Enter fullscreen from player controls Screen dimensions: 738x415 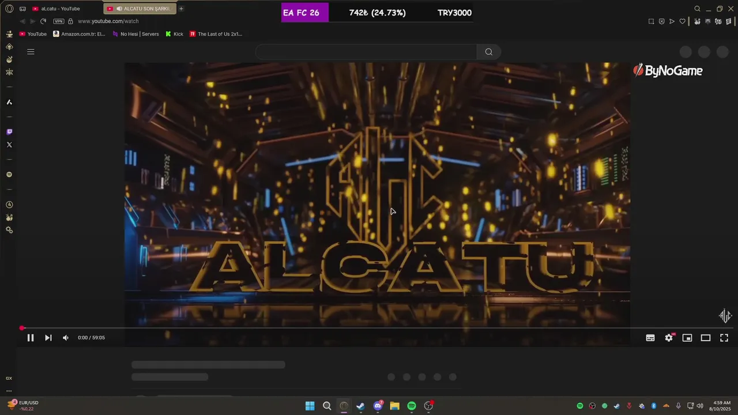pyautogui.click(x=724, y=338)
